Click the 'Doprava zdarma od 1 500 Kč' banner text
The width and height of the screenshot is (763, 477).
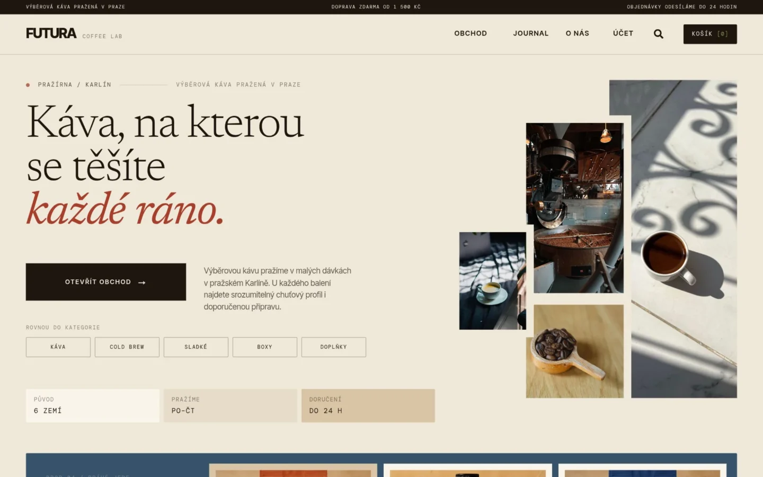pyautogui.click(x=376, y=7)
